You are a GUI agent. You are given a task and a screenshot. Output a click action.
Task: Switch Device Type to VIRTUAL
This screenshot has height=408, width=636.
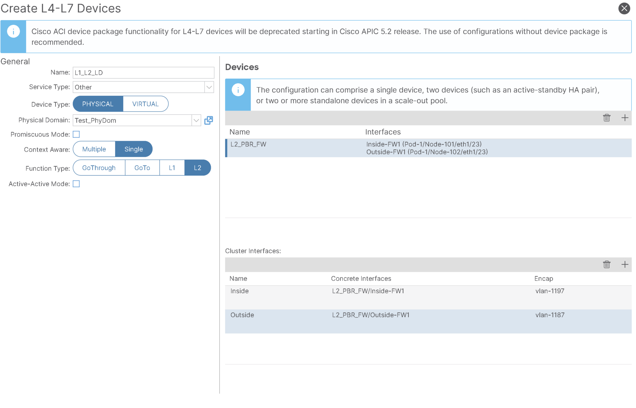tap(145, 104)
